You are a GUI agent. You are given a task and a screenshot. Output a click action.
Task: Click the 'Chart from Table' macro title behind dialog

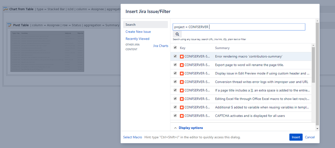[x=21, y=9]
